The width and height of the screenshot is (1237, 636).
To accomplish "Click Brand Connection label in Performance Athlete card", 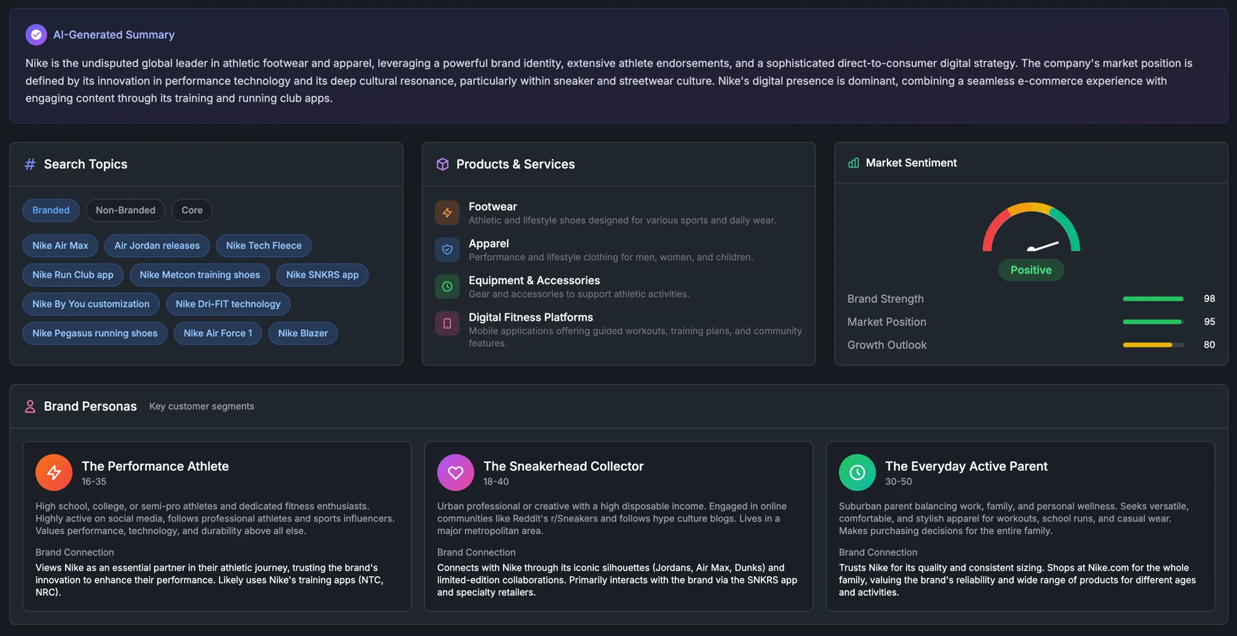I will pos(75,553).
